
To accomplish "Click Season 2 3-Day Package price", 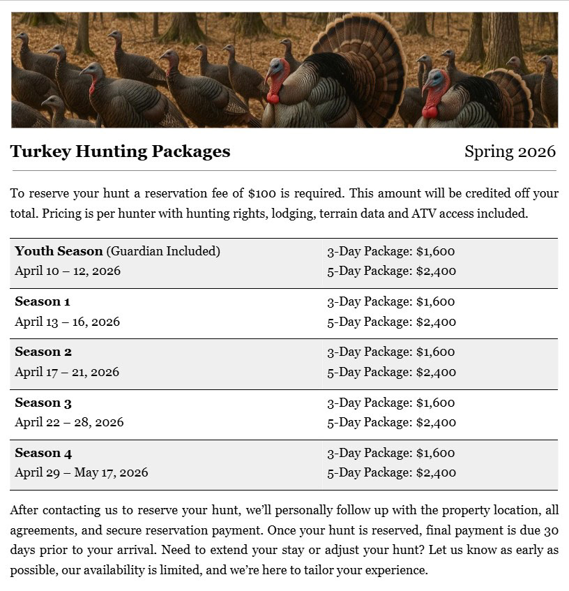I will (x=390, y=352).
